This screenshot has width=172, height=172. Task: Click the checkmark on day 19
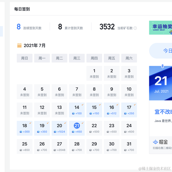48,123
